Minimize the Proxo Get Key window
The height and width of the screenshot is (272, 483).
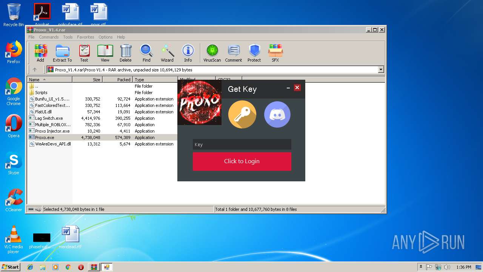tap(288, 88)
